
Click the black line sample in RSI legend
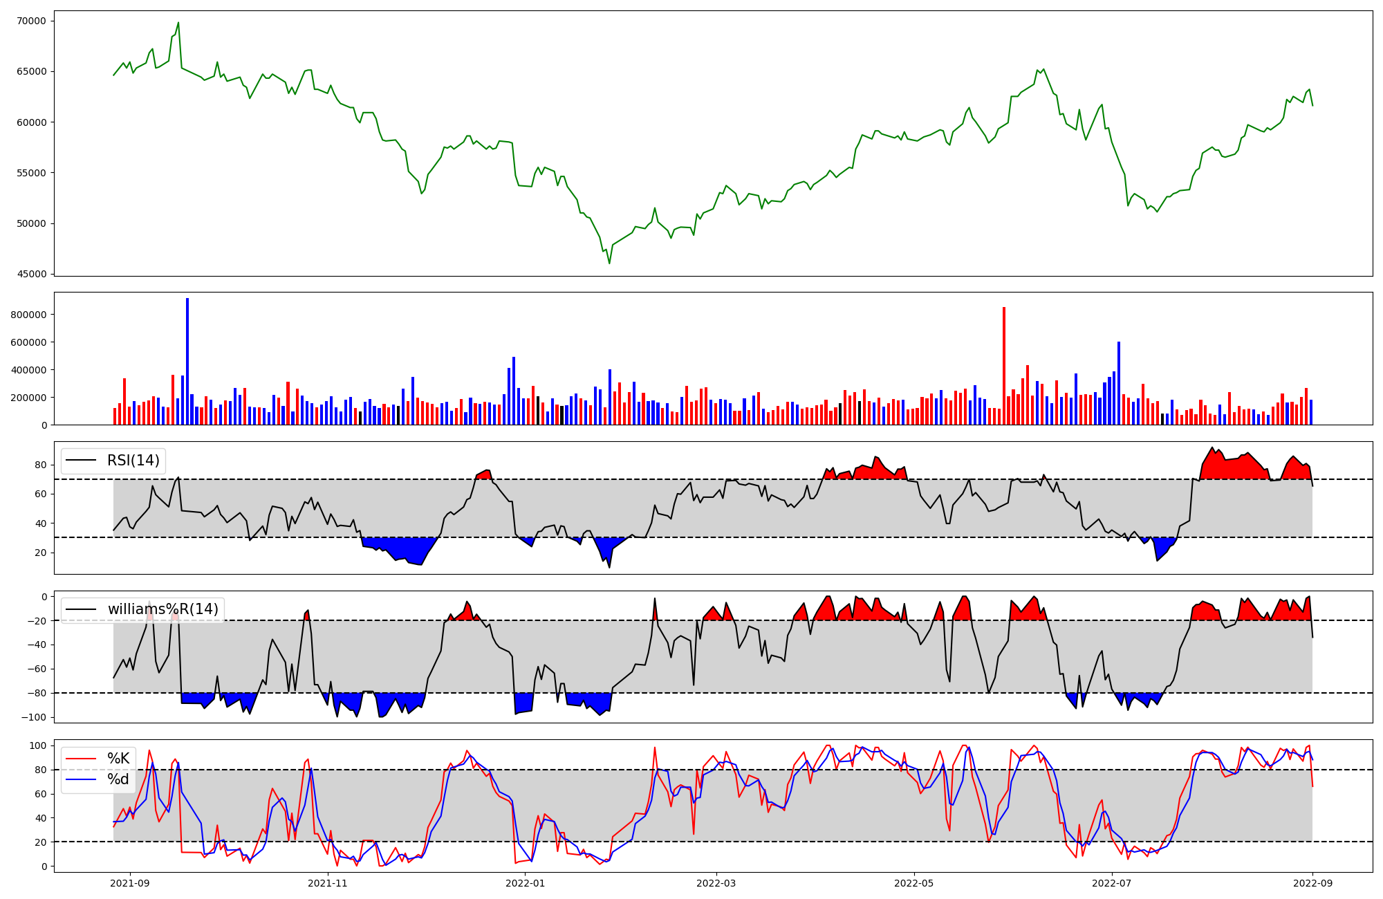tap(80, 461)
